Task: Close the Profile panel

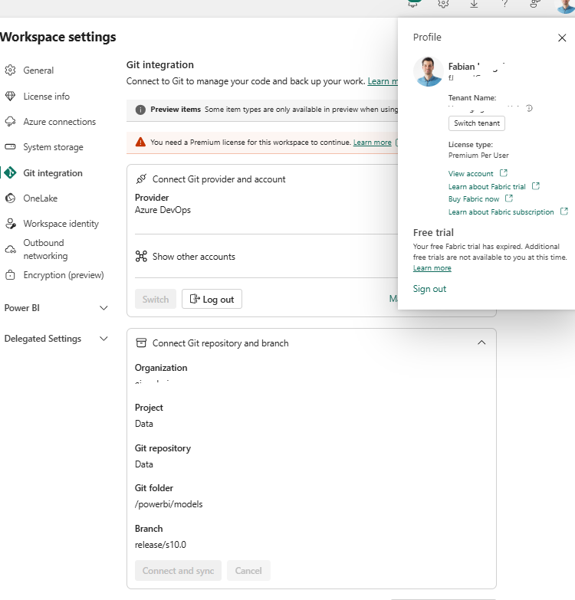Action: click(x=562, y=38)
